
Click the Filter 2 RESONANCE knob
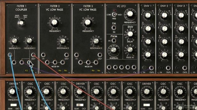[x=63, y=41]
